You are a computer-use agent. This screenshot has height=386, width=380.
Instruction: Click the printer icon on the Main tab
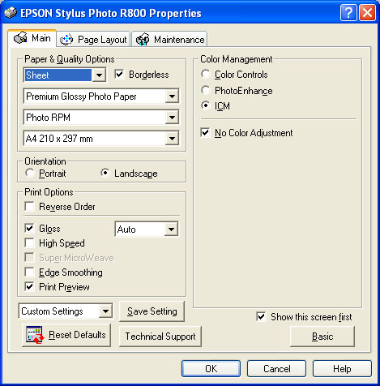click(x=20, y=37)
